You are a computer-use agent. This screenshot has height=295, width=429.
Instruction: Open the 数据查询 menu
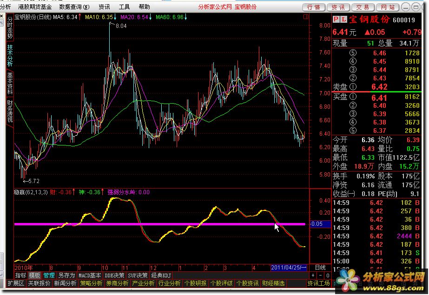74,7
